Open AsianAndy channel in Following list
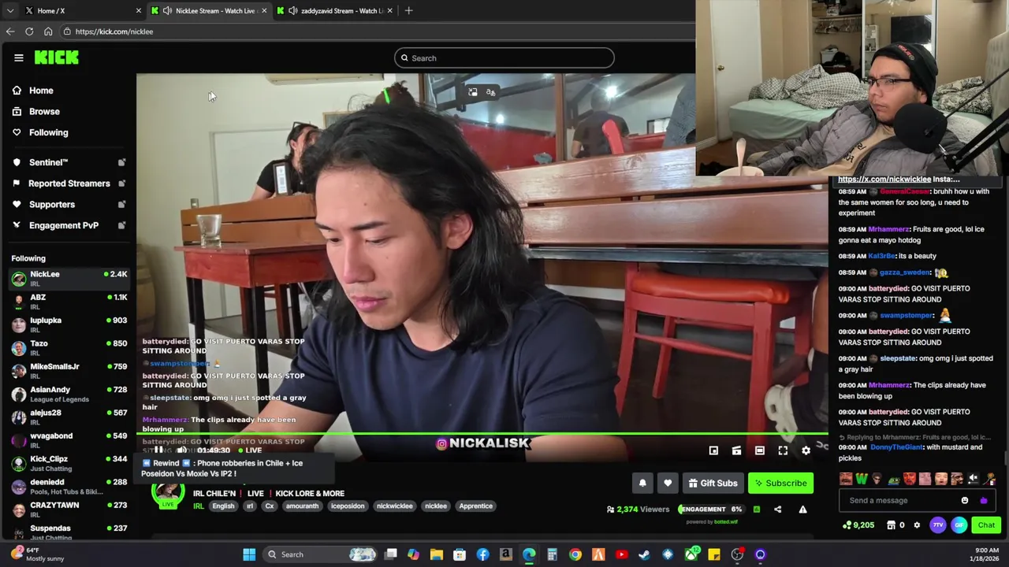The height and width of the screenshot is (567, 1009). point(69,393)
